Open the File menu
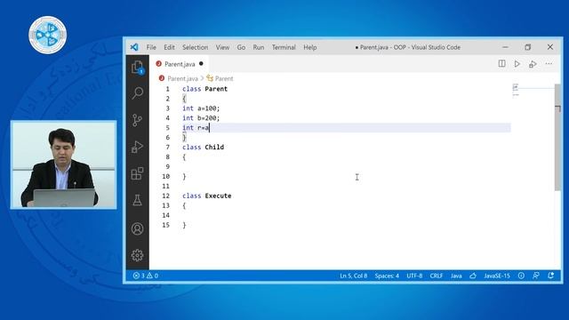The width and height of the screenshot is (569, 320). [x=151, y=47]
